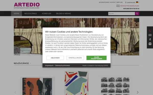Click the ARTEDIO logo

[x=27, y=5]
